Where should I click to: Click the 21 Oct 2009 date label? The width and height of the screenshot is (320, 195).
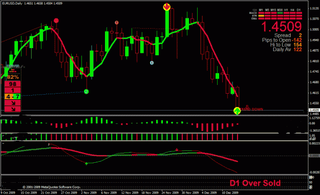click(49, 192)
